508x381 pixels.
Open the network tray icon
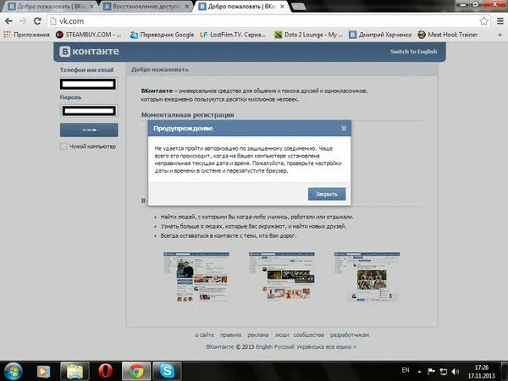(444, 372)
